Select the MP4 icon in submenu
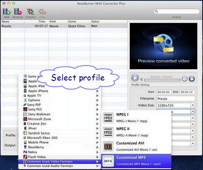203x170 pixels. tap(108, 161)
